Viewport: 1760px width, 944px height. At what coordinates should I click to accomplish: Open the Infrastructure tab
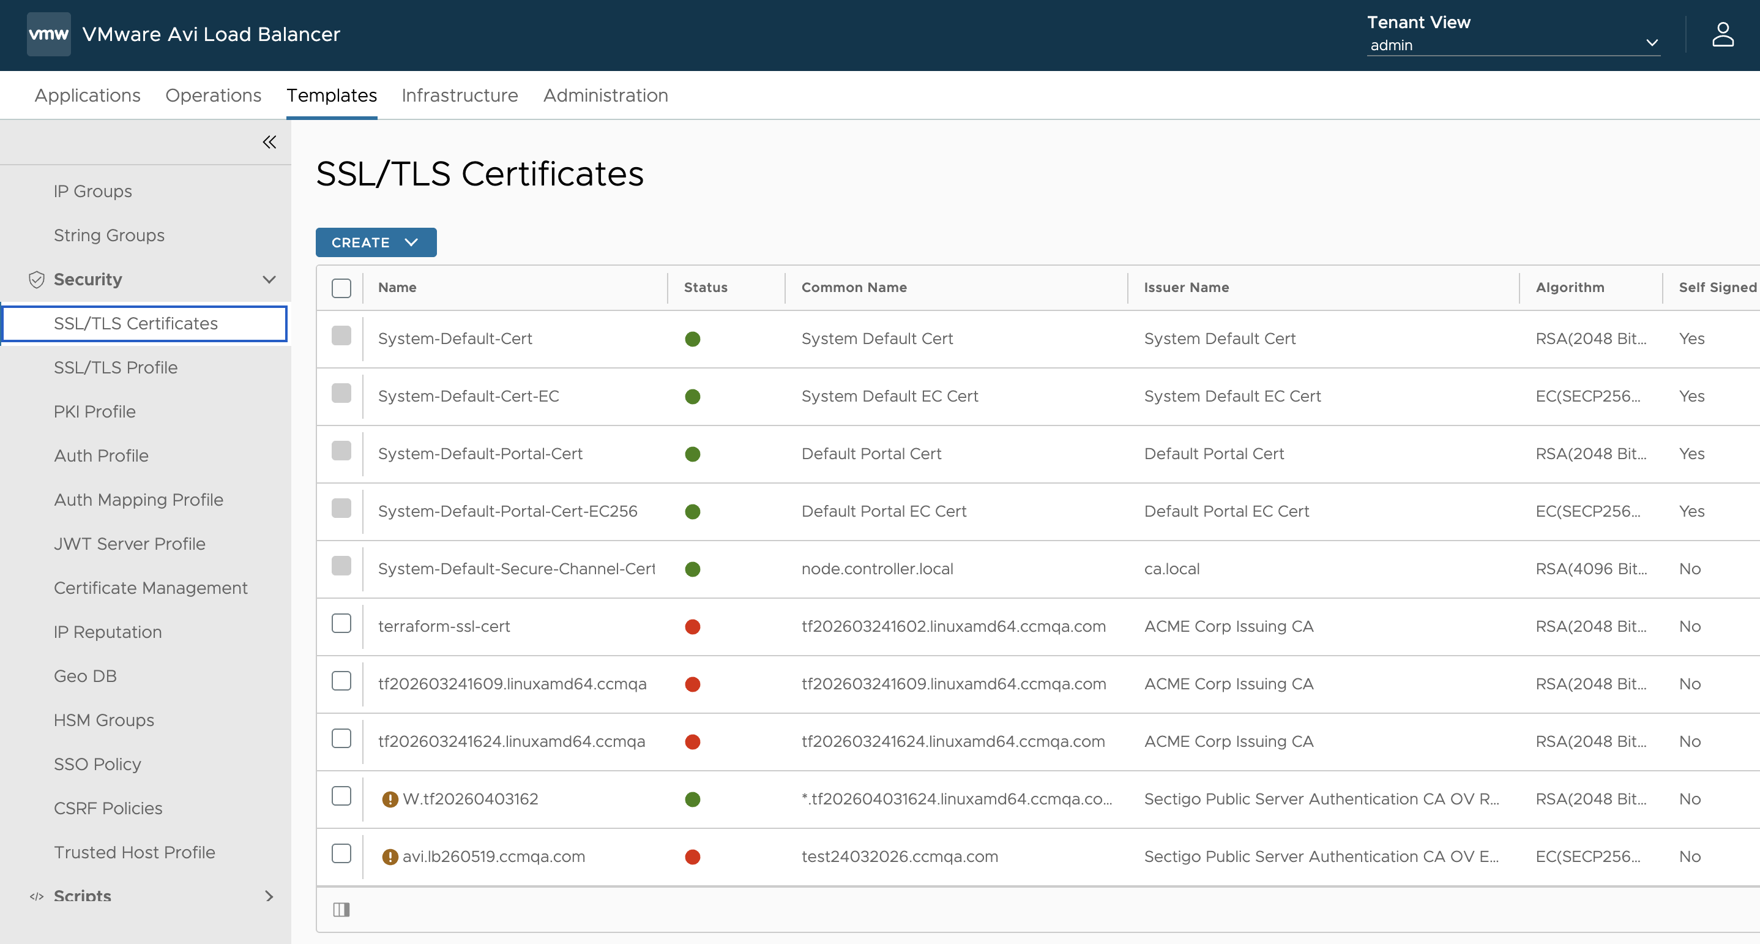click(x=459, y=96)
